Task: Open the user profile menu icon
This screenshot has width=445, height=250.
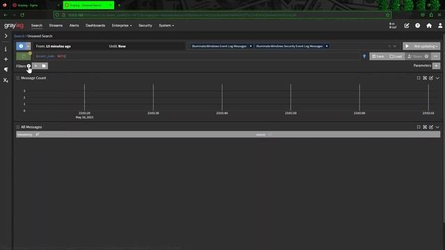Action: (x=440, y=26)
